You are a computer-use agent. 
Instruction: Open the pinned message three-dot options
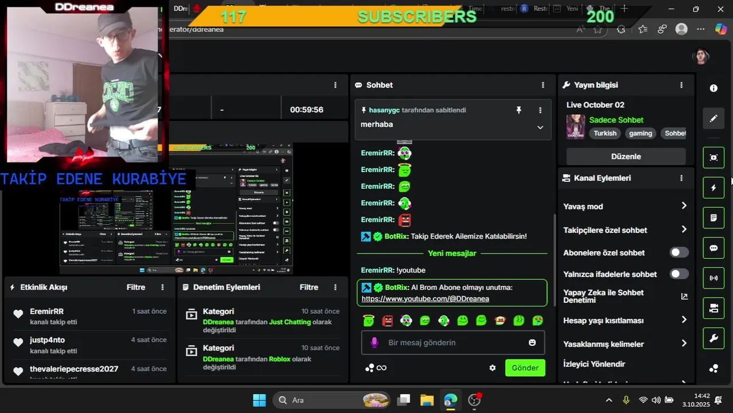[540, 110]
